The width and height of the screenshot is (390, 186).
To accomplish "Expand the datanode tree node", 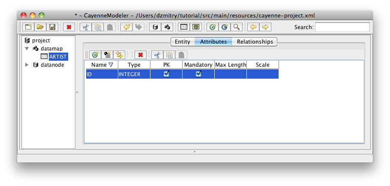I will pyautogui.click(x=27, y=65).
